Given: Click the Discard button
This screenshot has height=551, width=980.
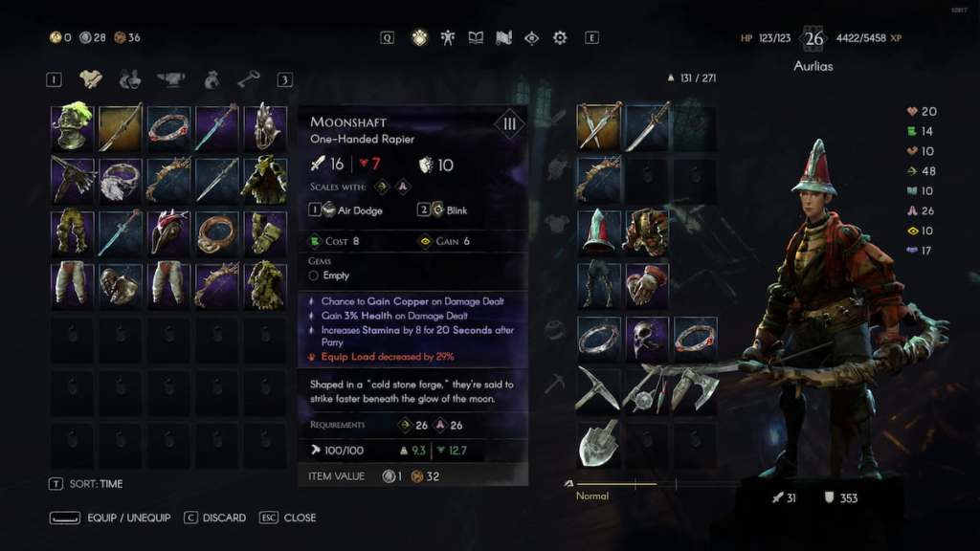Looking at the screenshot, I should tap(214, 518).
